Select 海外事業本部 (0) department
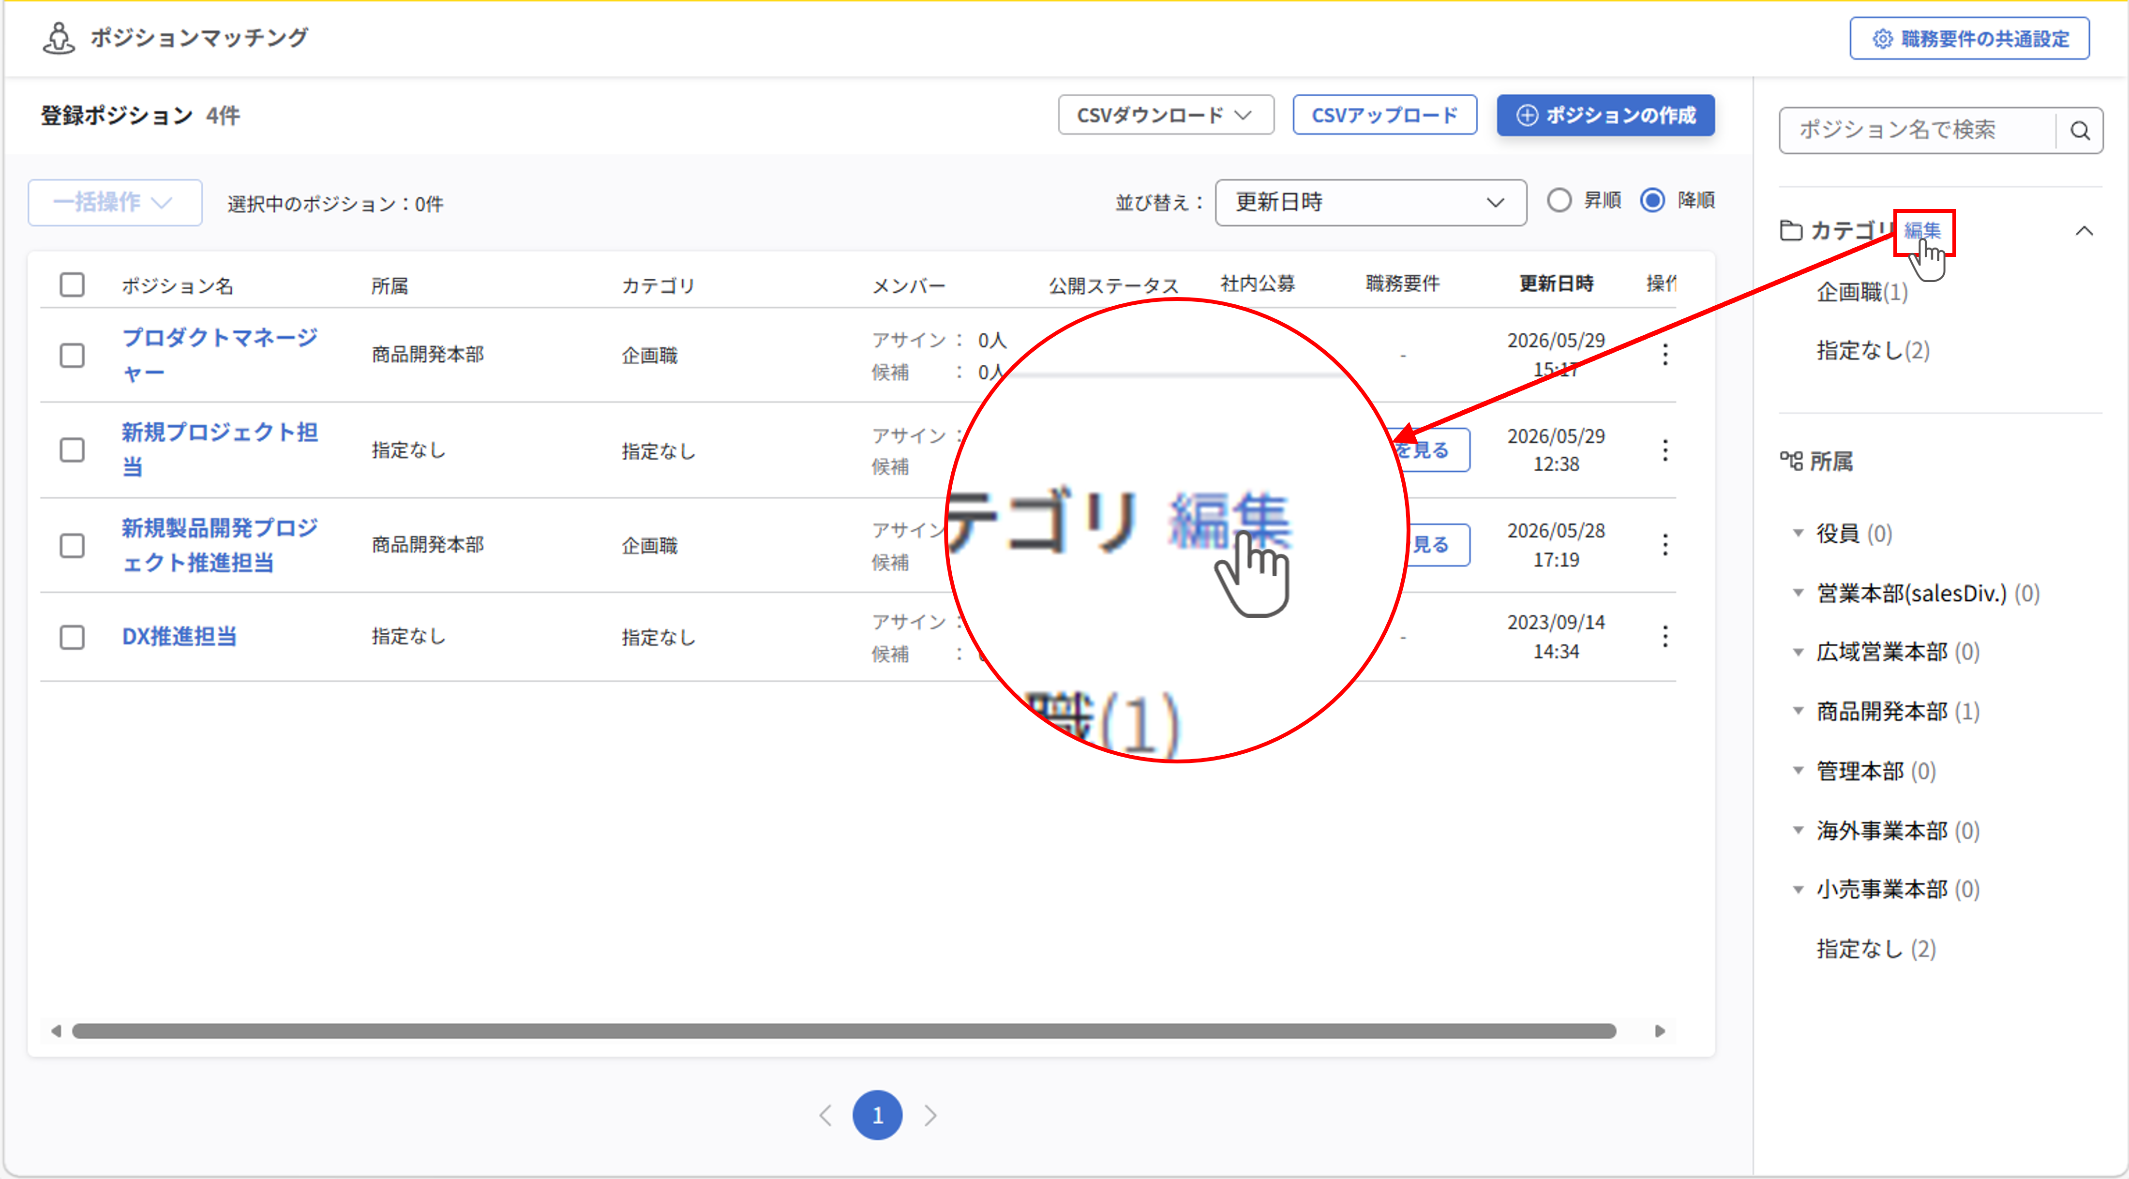This screenshot has width=2129, height=1179. tap(1898, 830)
